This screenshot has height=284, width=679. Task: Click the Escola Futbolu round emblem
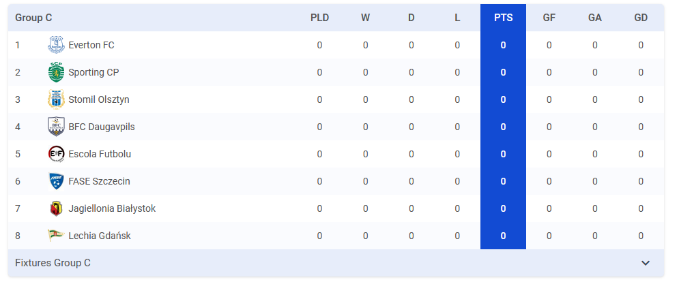pyautogui.click(x=56, y=154)
